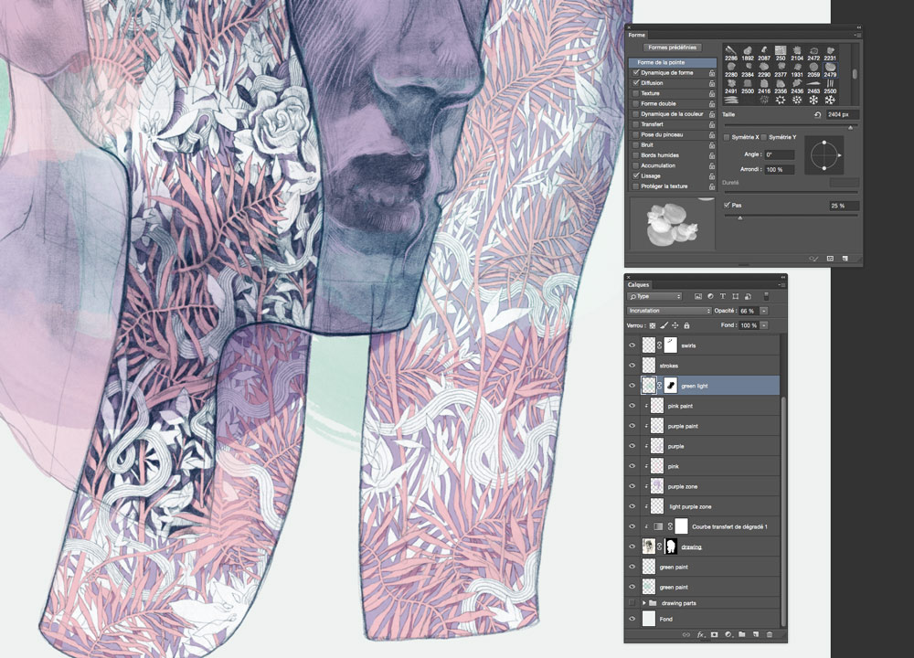Add a layer mask

pos(714,634)
